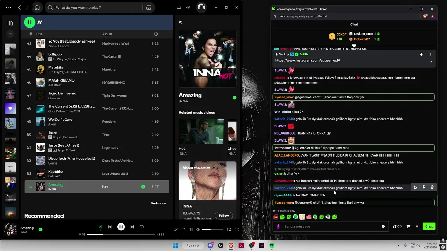Pause playback in bottom player bar
Screen dimensions: 447x251
point(121,227)
